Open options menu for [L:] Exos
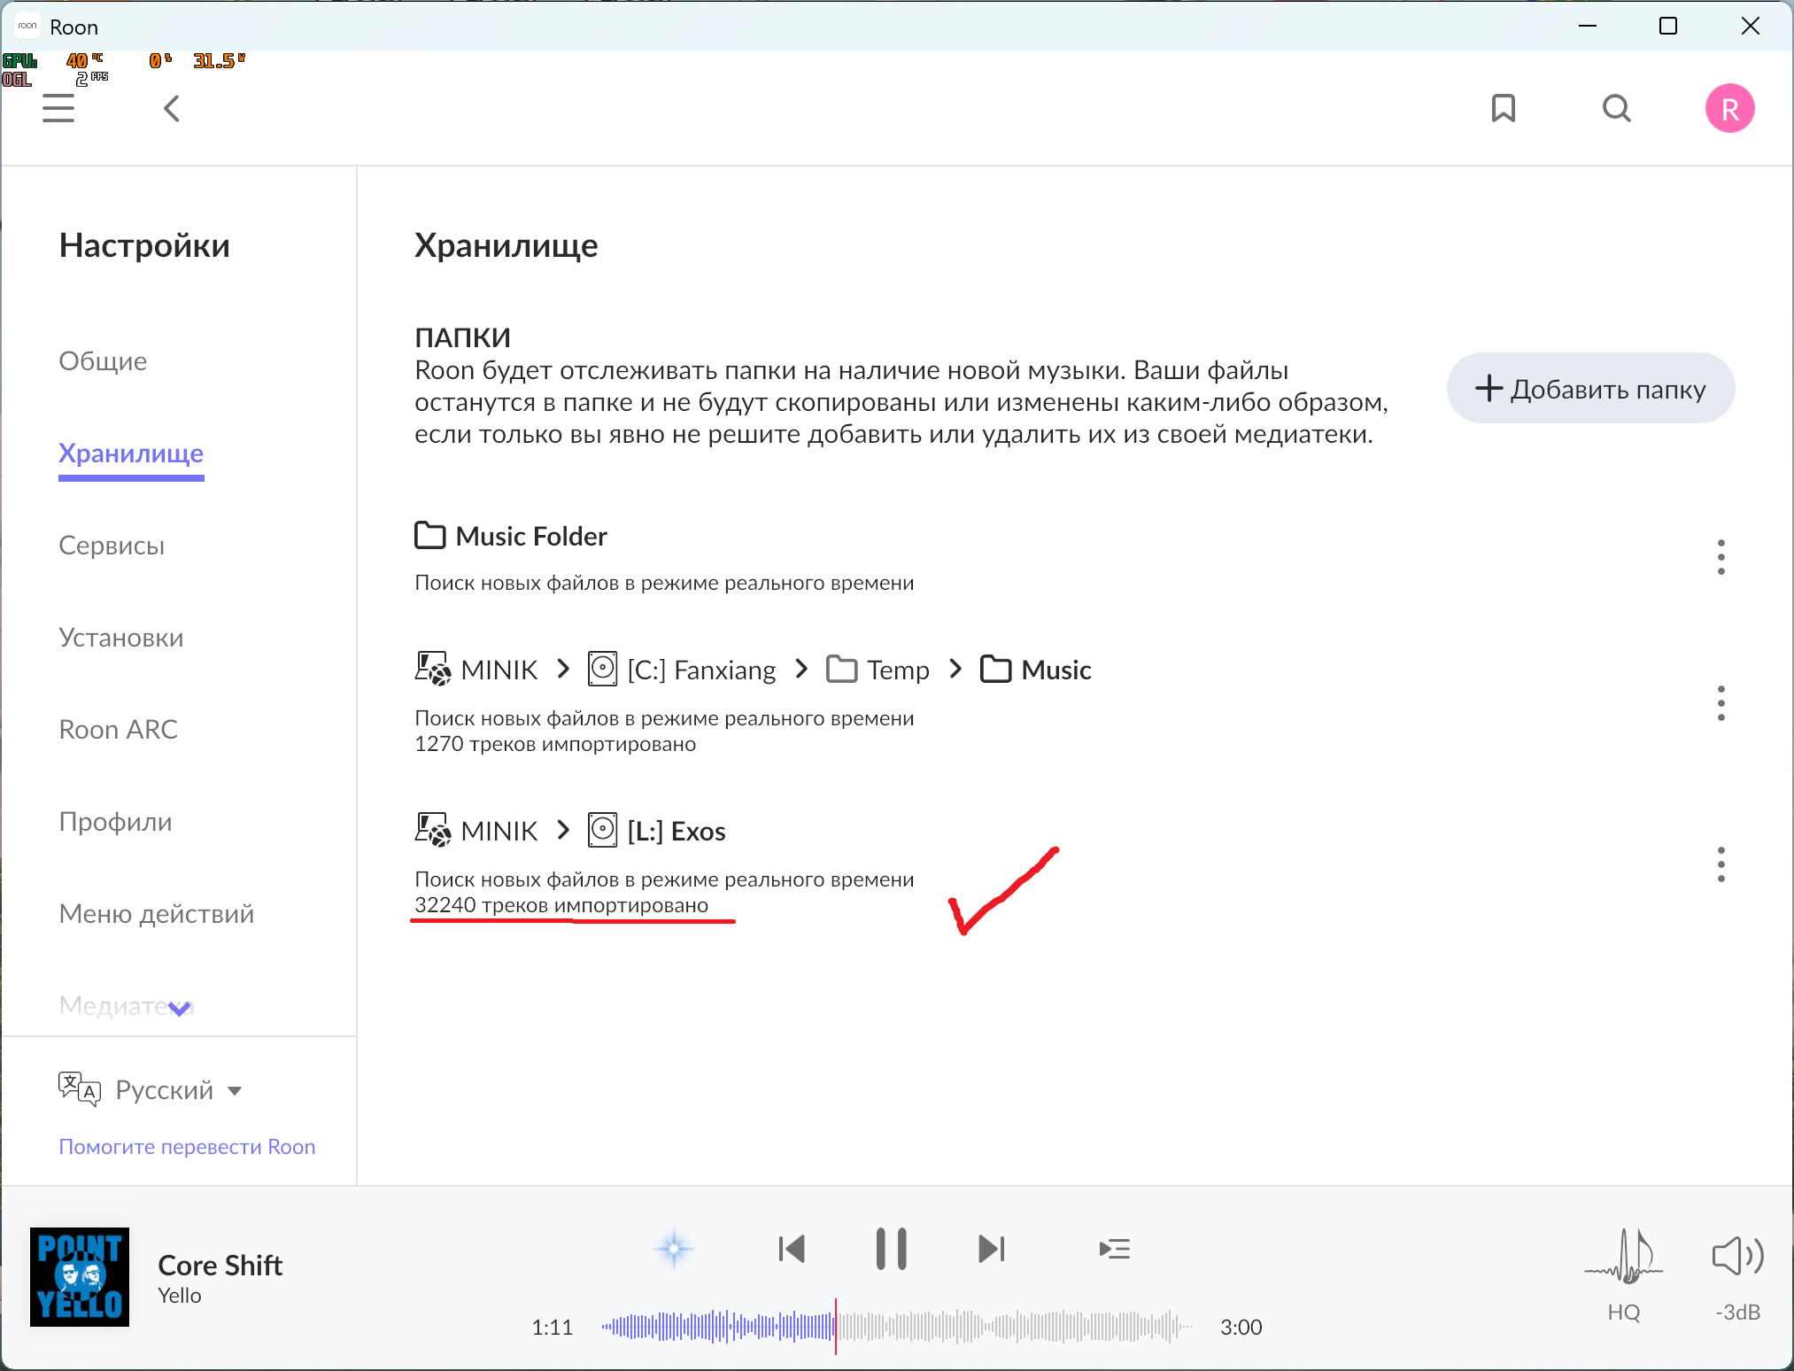The width and height of the screenshot is (1794, 1371). pyautogui.click(x=1721, y=864)
